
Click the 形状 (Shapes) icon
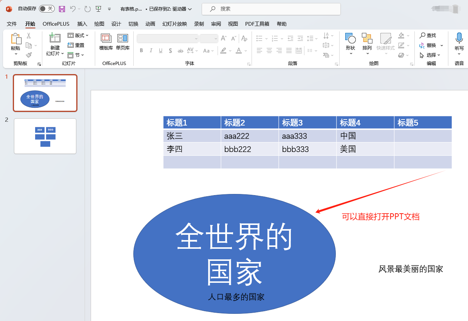350,39
